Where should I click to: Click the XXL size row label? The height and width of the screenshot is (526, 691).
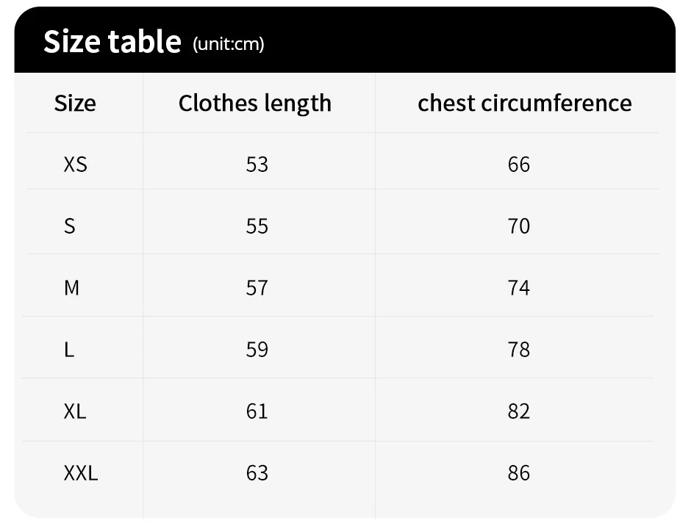81,473
